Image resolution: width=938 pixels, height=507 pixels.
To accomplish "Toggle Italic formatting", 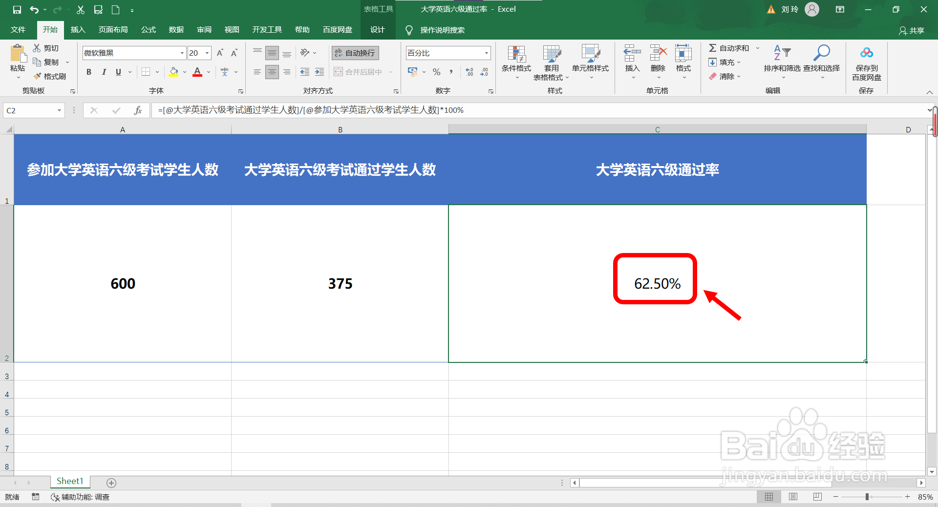I will pyautogui.click(x=104, y=72).
